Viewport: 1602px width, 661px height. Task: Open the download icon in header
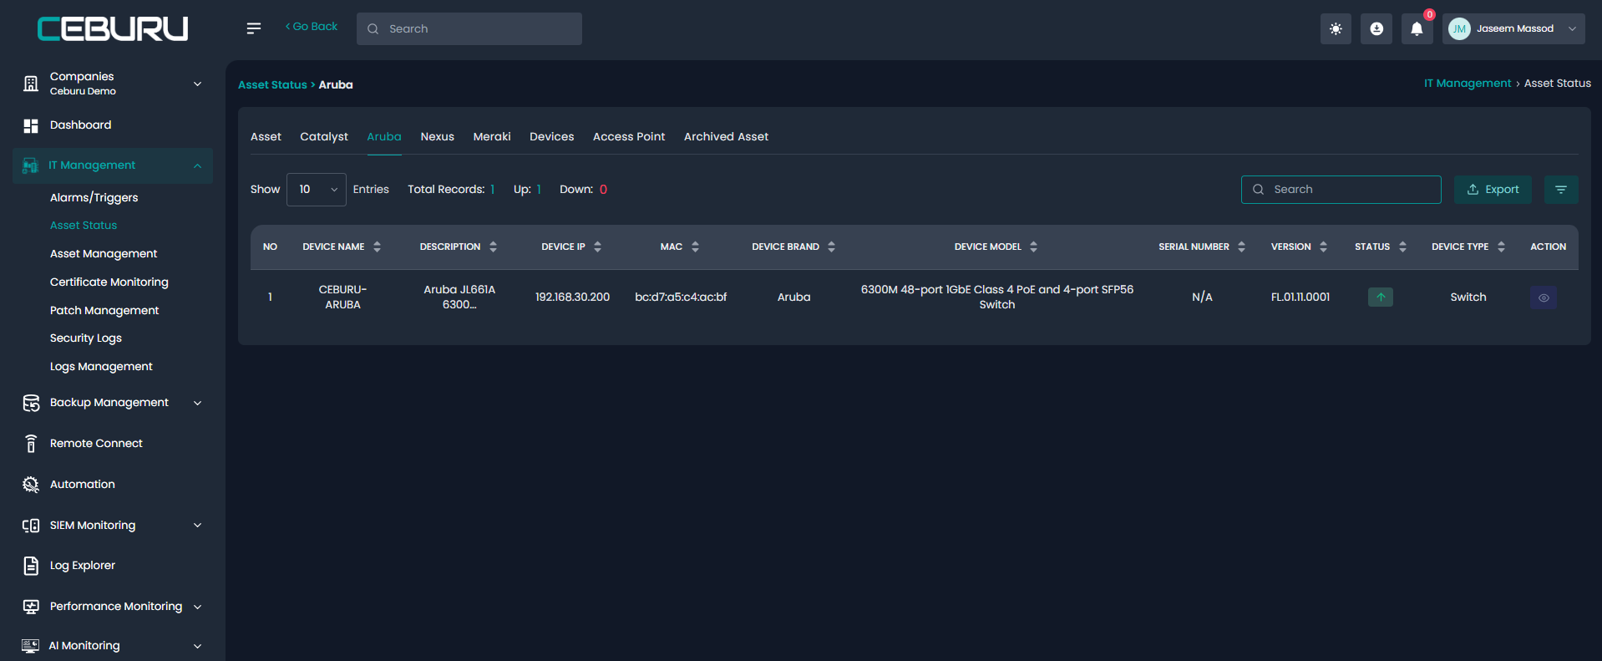(1376, 28)
